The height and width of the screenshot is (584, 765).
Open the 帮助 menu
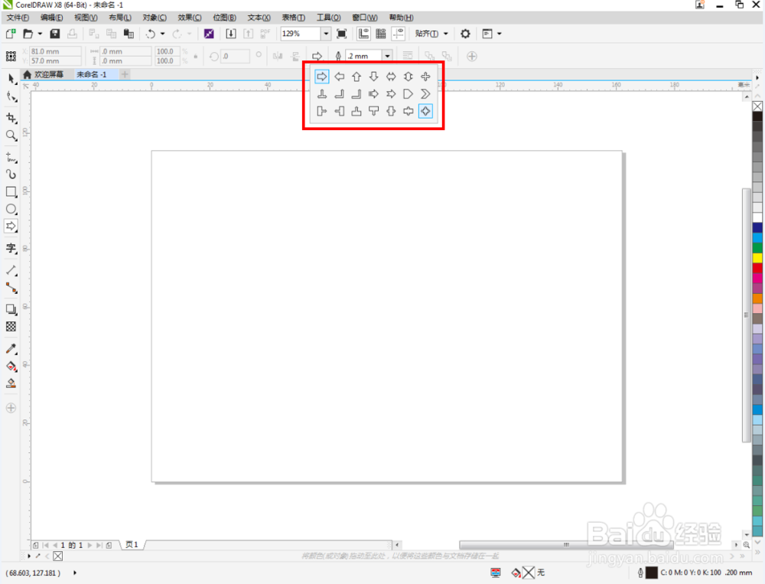coord(402,18)
